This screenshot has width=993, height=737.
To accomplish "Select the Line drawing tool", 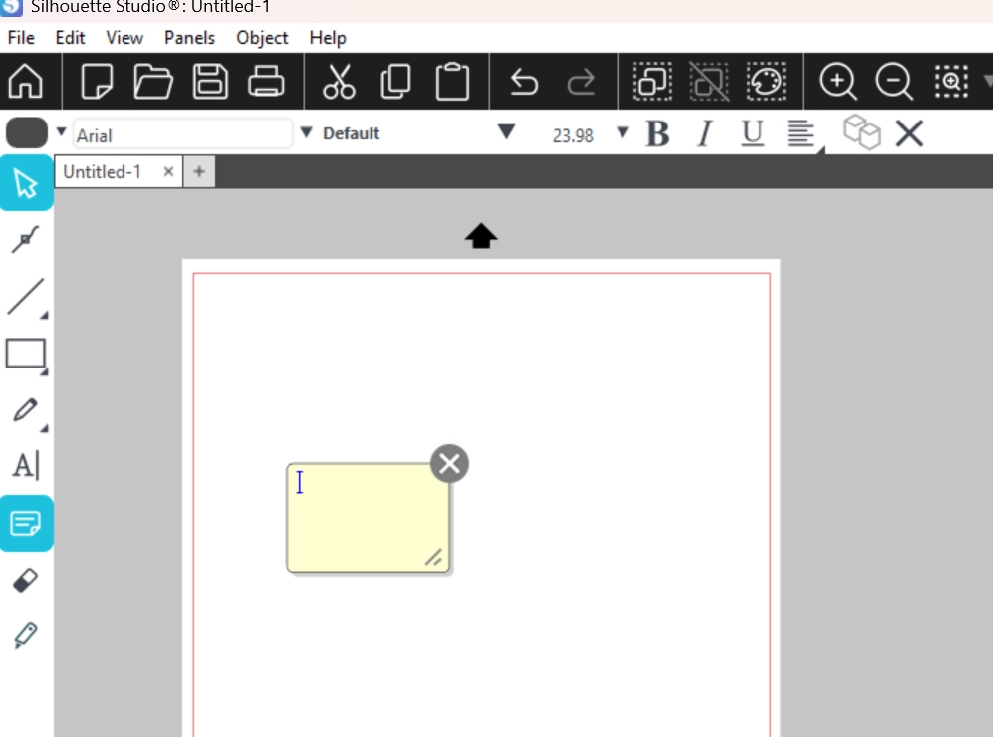I will click(x=26, y=297).
